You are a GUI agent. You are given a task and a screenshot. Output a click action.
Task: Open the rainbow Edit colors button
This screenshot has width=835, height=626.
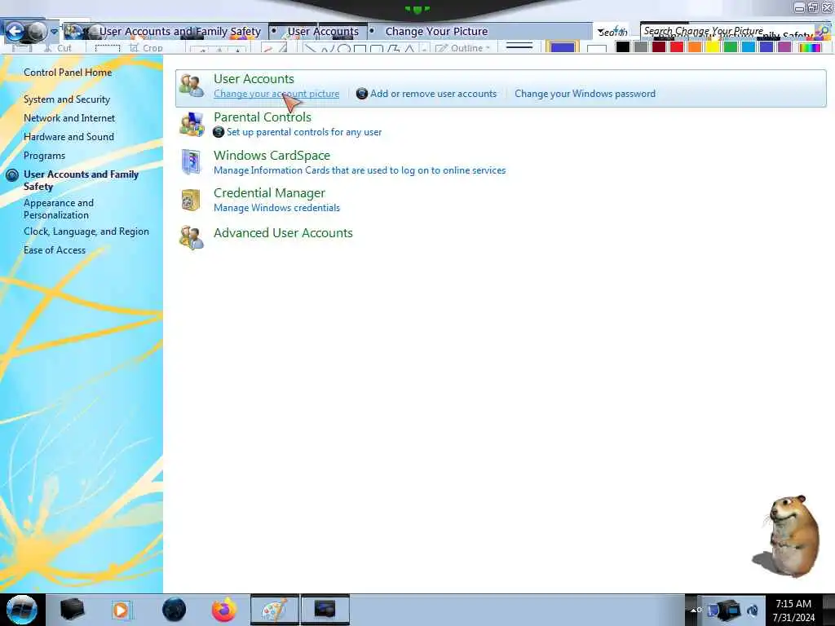[810, 46]
